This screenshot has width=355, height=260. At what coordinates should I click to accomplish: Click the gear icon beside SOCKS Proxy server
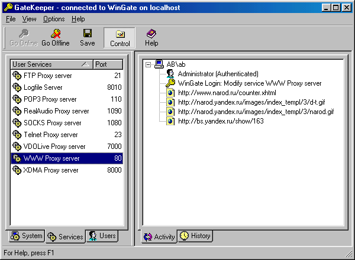pyautogui.click(x=17, y=123)
